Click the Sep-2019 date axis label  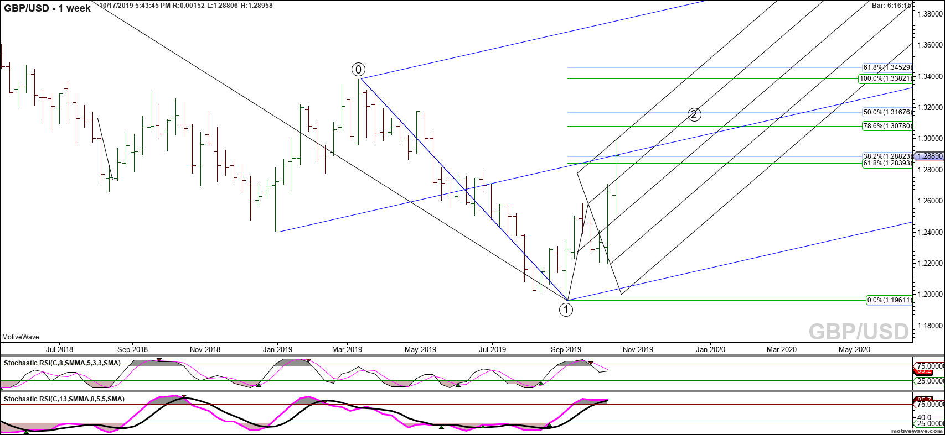[566, 349]
